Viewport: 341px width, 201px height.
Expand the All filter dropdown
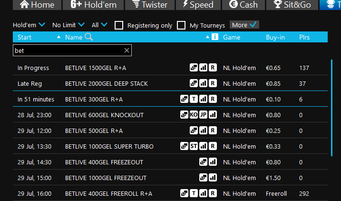click(x=99, y=25)
